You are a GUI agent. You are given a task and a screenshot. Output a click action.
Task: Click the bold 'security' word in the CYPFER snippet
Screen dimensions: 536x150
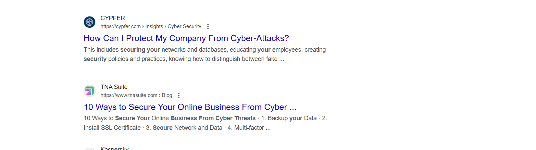(x=95, y=59)
